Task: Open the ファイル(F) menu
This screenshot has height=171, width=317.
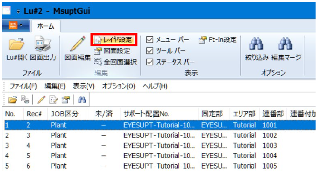Action: (23, 86)
